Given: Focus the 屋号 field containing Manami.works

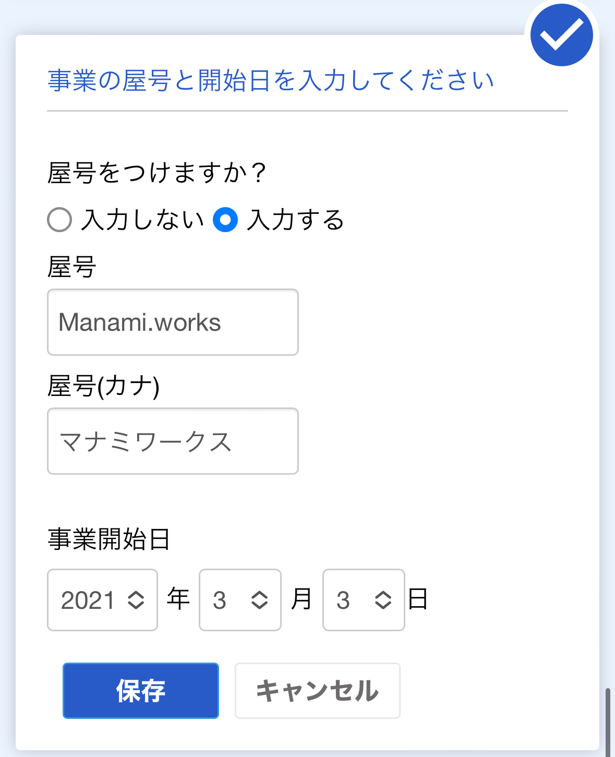Looking at the screenshot, I should 173,322.
